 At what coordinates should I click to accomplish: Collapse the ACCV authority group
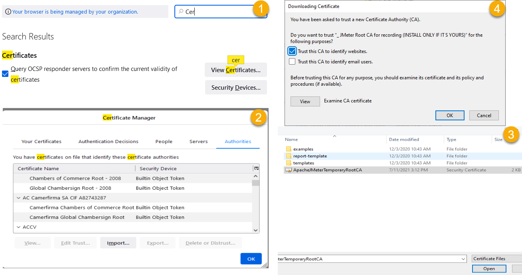coord(18,227)
